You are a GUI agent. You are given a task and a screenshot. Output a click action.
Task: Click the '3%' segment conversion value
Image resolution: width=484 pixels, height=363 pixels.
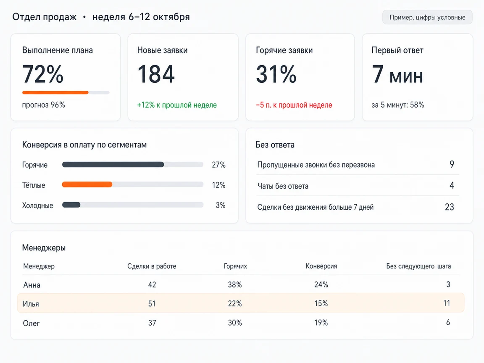pyautogui.click(x=221, y=205)
